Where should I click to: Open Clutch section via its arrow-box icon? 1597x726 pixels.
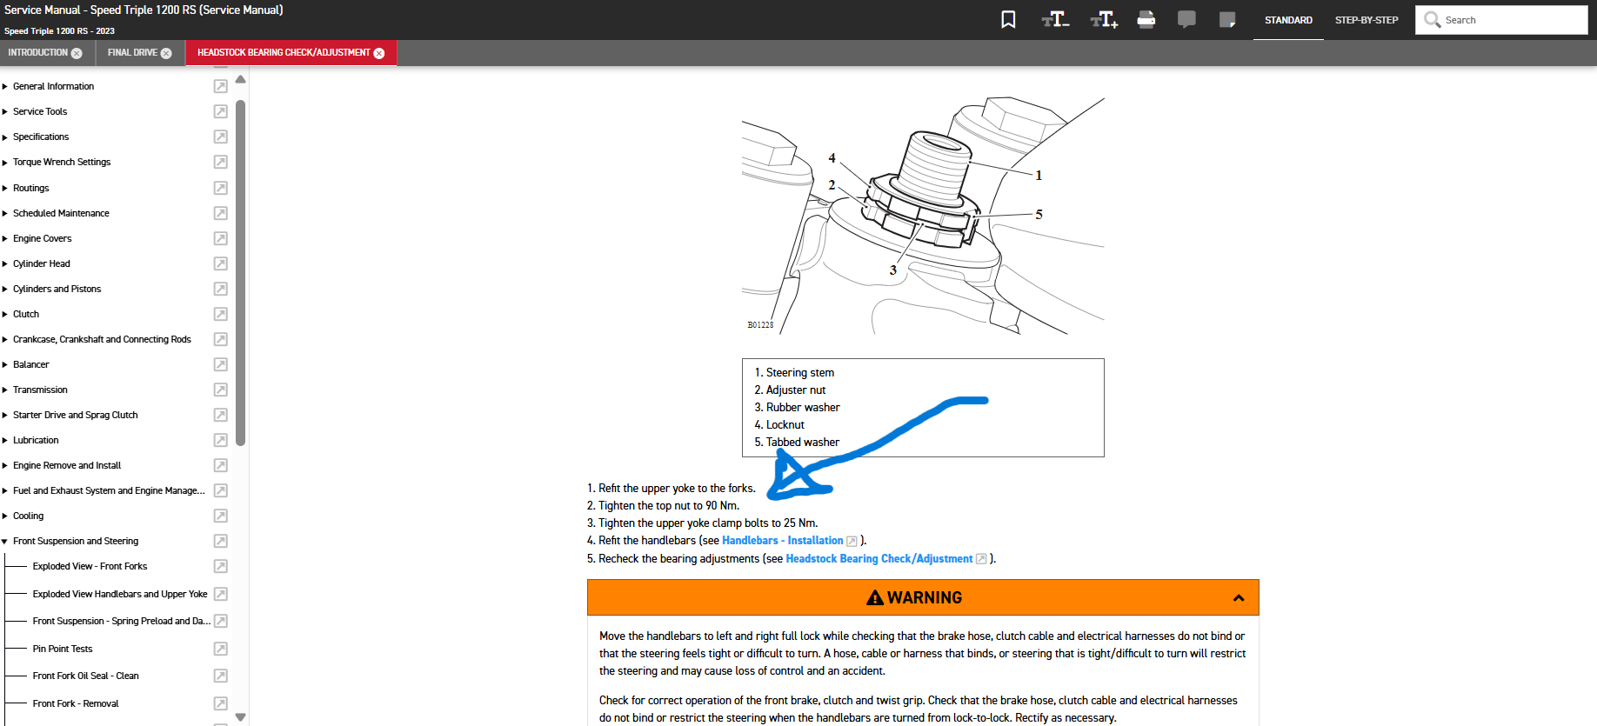click(x=221, y=314)
